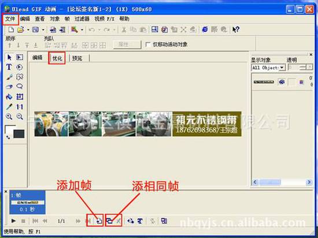Click the duplicate frame icon
The height and width of the screenshot is (238, 318).
click(x=109, y=221)
